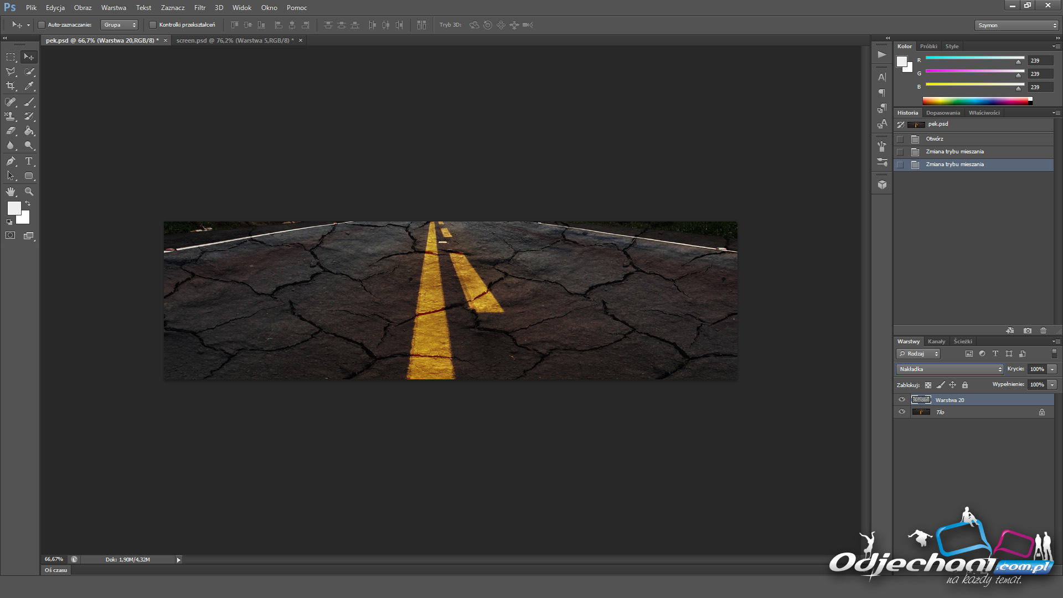The width and height of the screenshot is (1063, 598).
Task: Select the Otwórz history state
Action: (x=973, y=139)
